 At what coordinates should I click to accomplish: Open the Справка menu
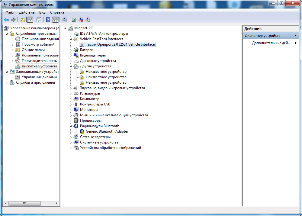coord(57,12)
